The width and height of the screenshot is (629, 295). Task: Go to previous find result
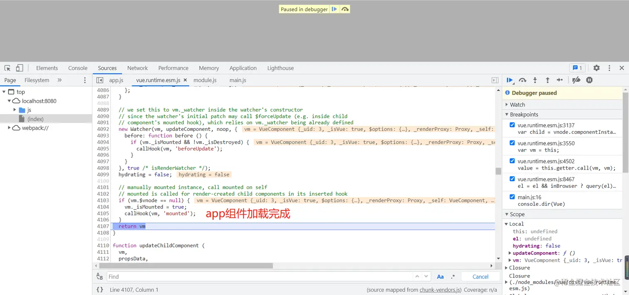[417, 276]
